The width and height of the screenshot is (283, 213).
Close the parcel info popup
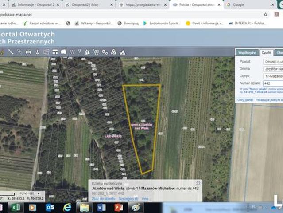198,182
